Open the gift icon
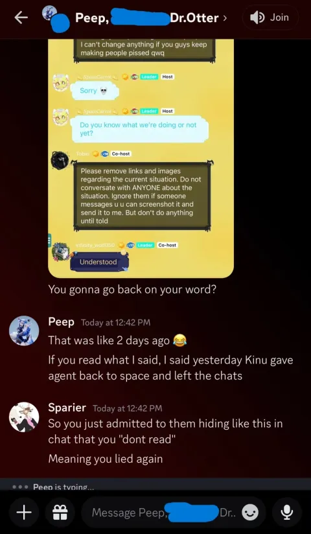This screenshot has height=534, width=311. click(x=59, y=512)
